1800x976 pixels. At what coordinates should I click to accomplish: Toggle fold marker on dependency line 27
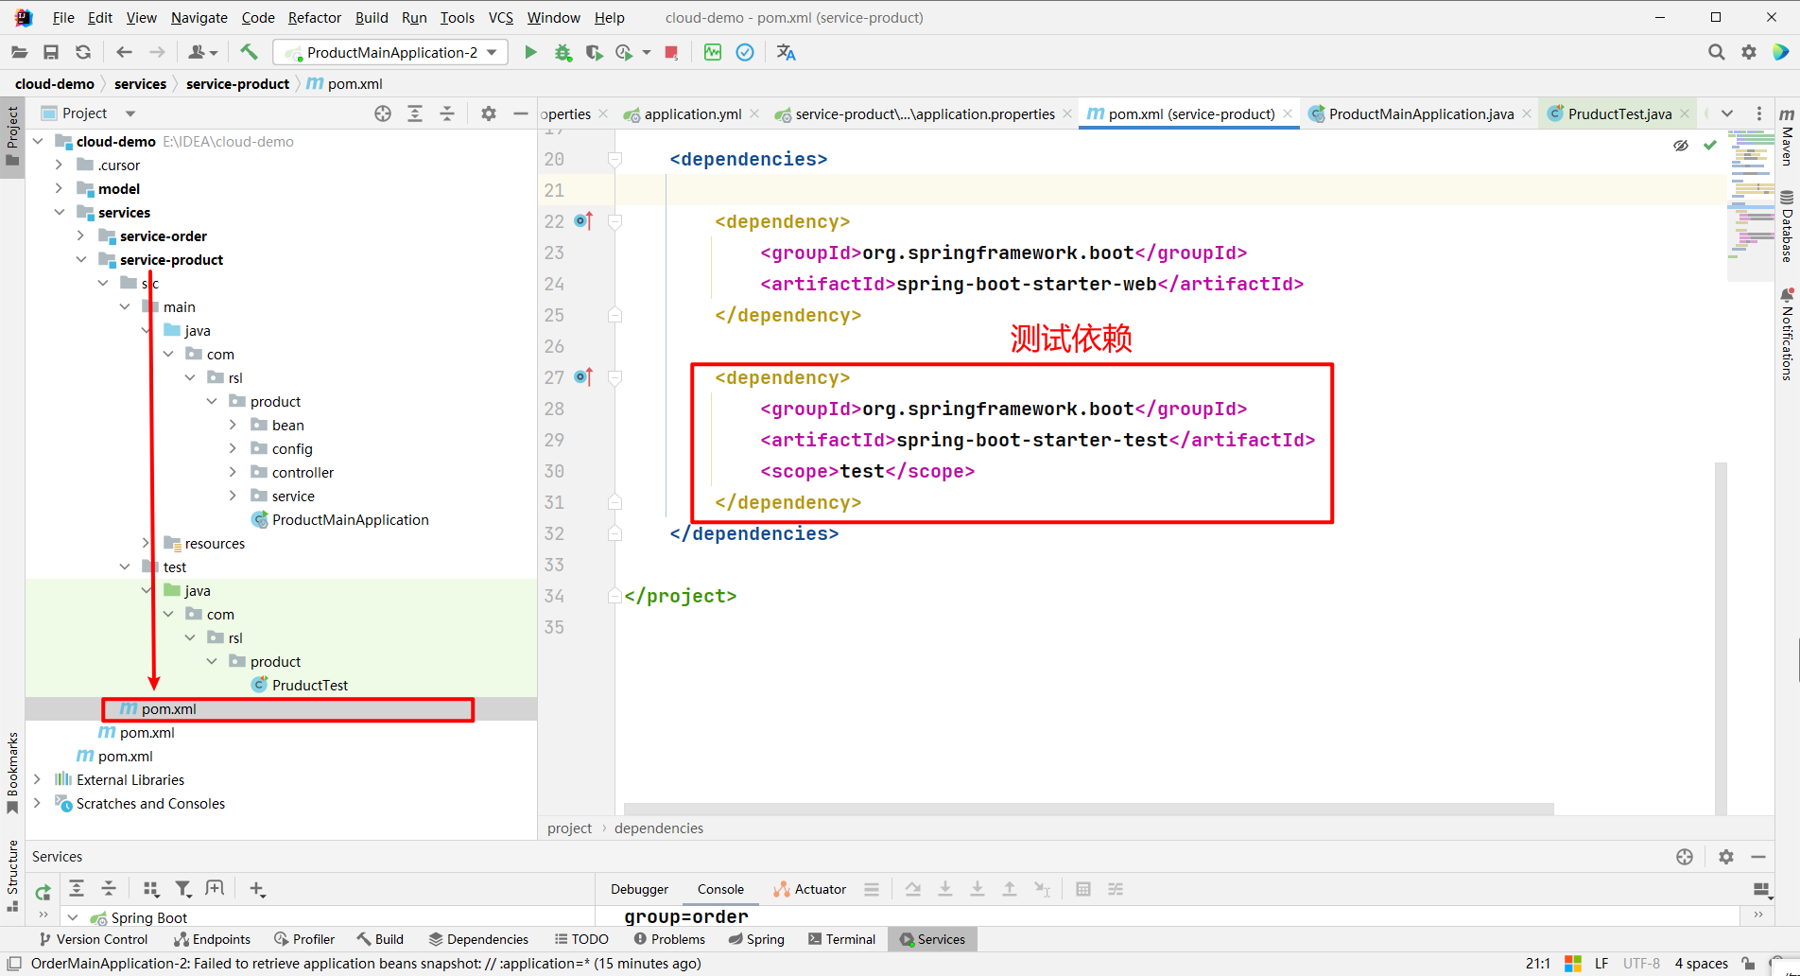[x=614, y=377]
